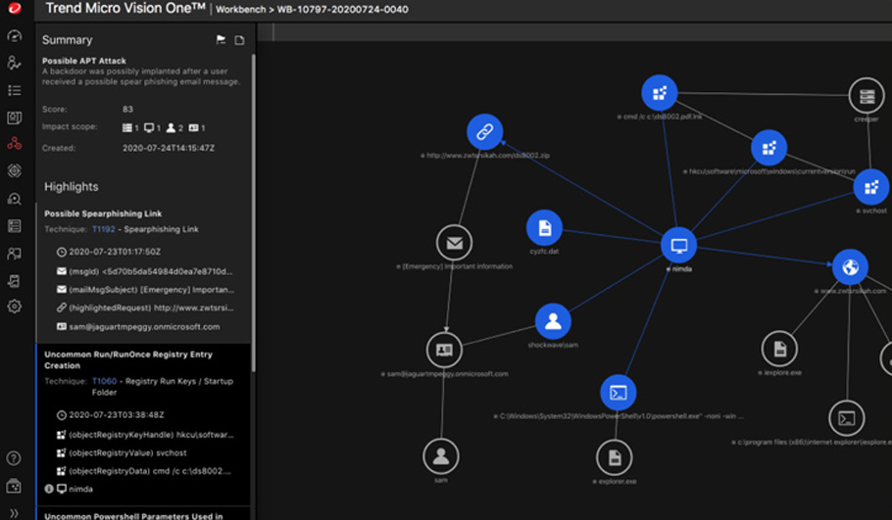
Task: Open Settings gear in left sidebar
Action: click(14, 307)
